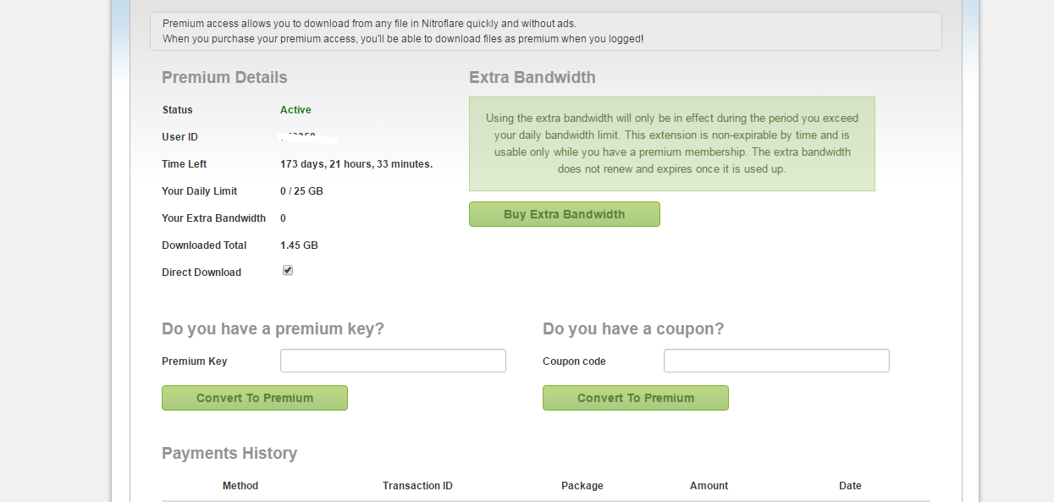Click the green extra bandwidth info box

pos(672,144)
